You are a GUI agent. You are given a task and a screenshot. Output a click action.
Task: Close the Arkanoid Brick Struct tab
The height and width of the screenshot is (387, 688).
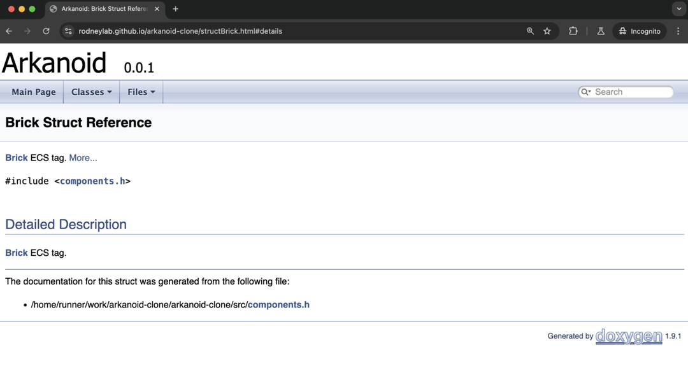tap(157, 9)
